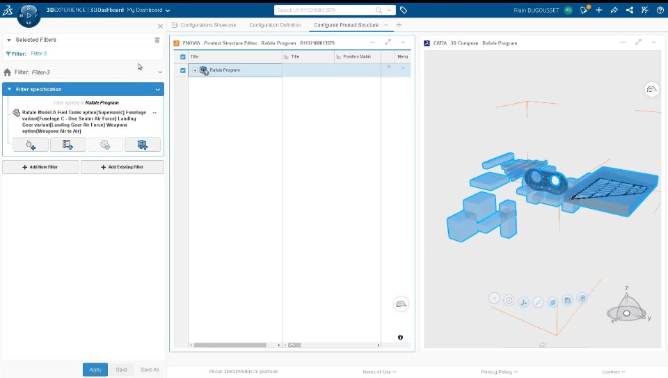668x378 pixels.
Task: Expand the Rafale Program tree node
Action: (x=195, y=70)
